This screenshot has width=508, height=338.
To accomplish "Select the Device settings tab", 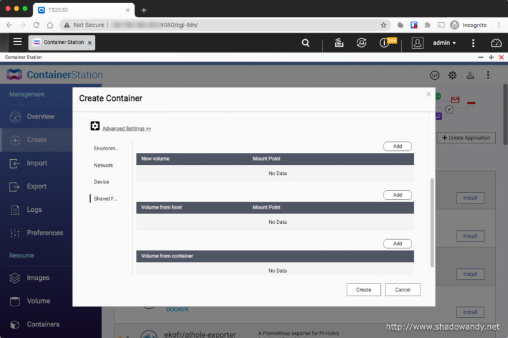I will [102, 181].
